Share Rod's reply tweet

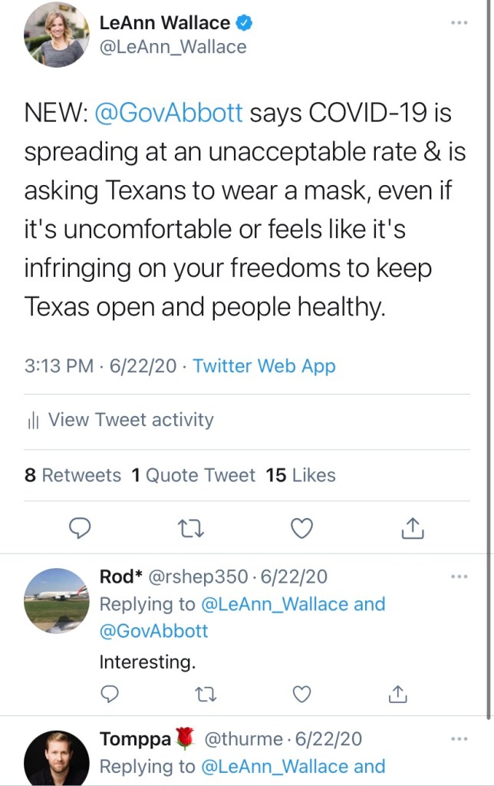click(x=397, y=694)
